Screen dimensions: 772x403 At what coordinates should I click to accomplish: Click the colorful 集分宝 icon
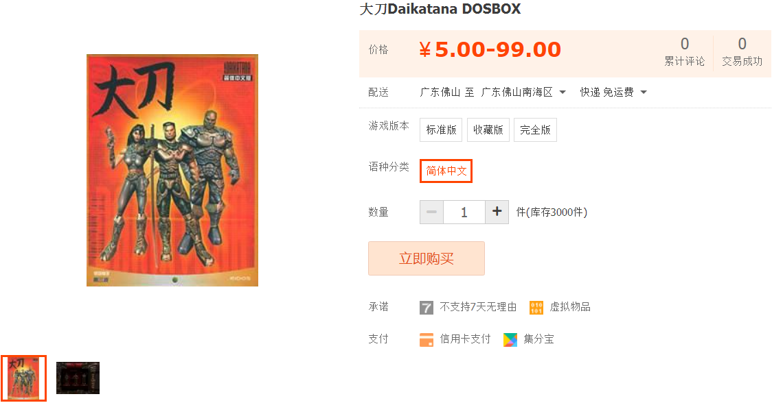[510, 339]
